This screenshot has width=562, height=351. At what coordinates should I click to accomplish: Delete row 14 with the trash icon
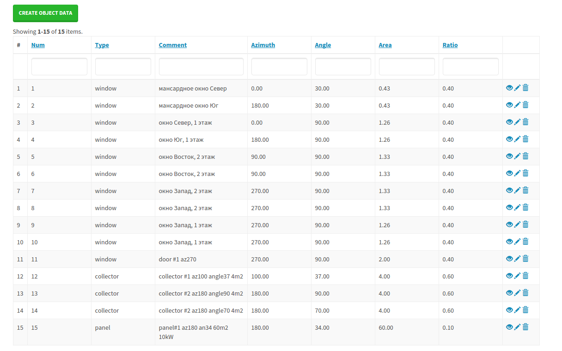pos(525,310)
